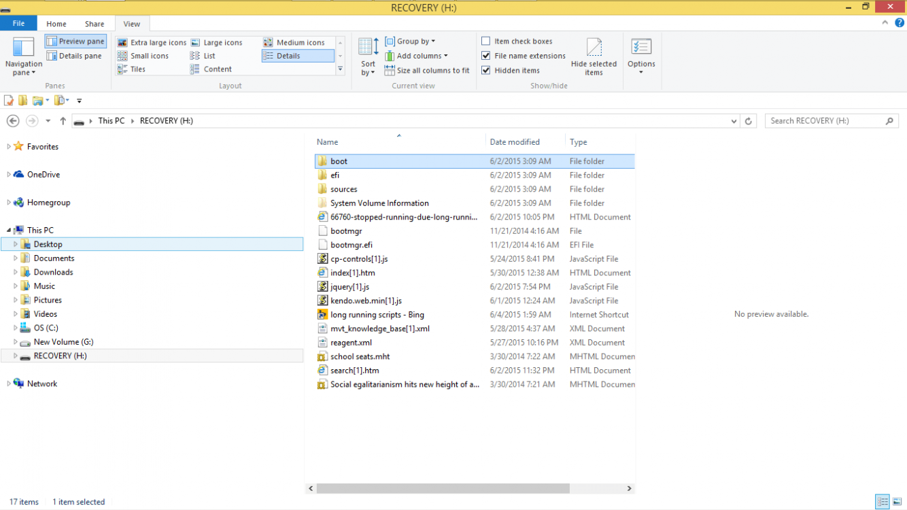
Task: Select Network in the navigation pane
Action: tap(42, 384)
